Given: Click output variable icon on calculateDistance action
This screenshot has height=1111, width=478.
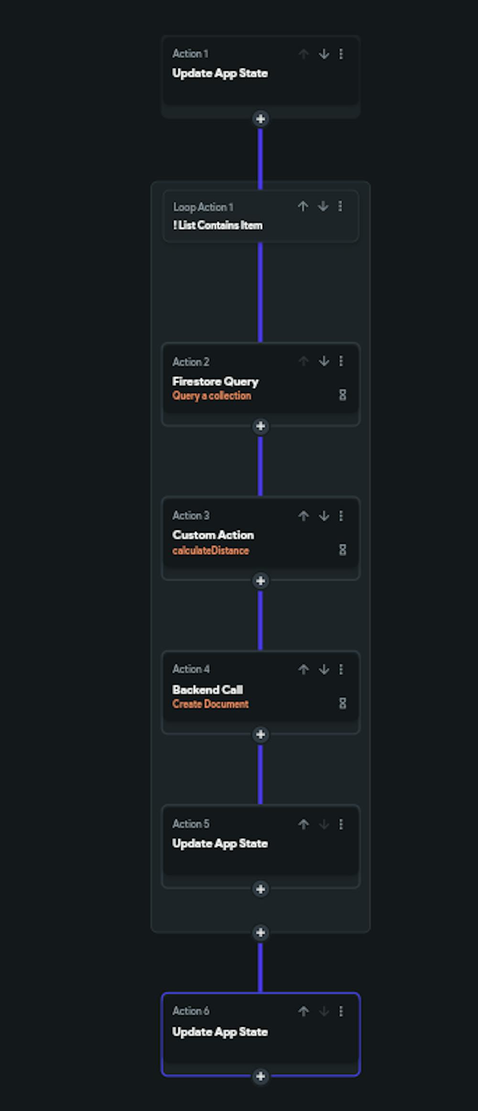Looking at the screenshot, I should coord(343,550).
